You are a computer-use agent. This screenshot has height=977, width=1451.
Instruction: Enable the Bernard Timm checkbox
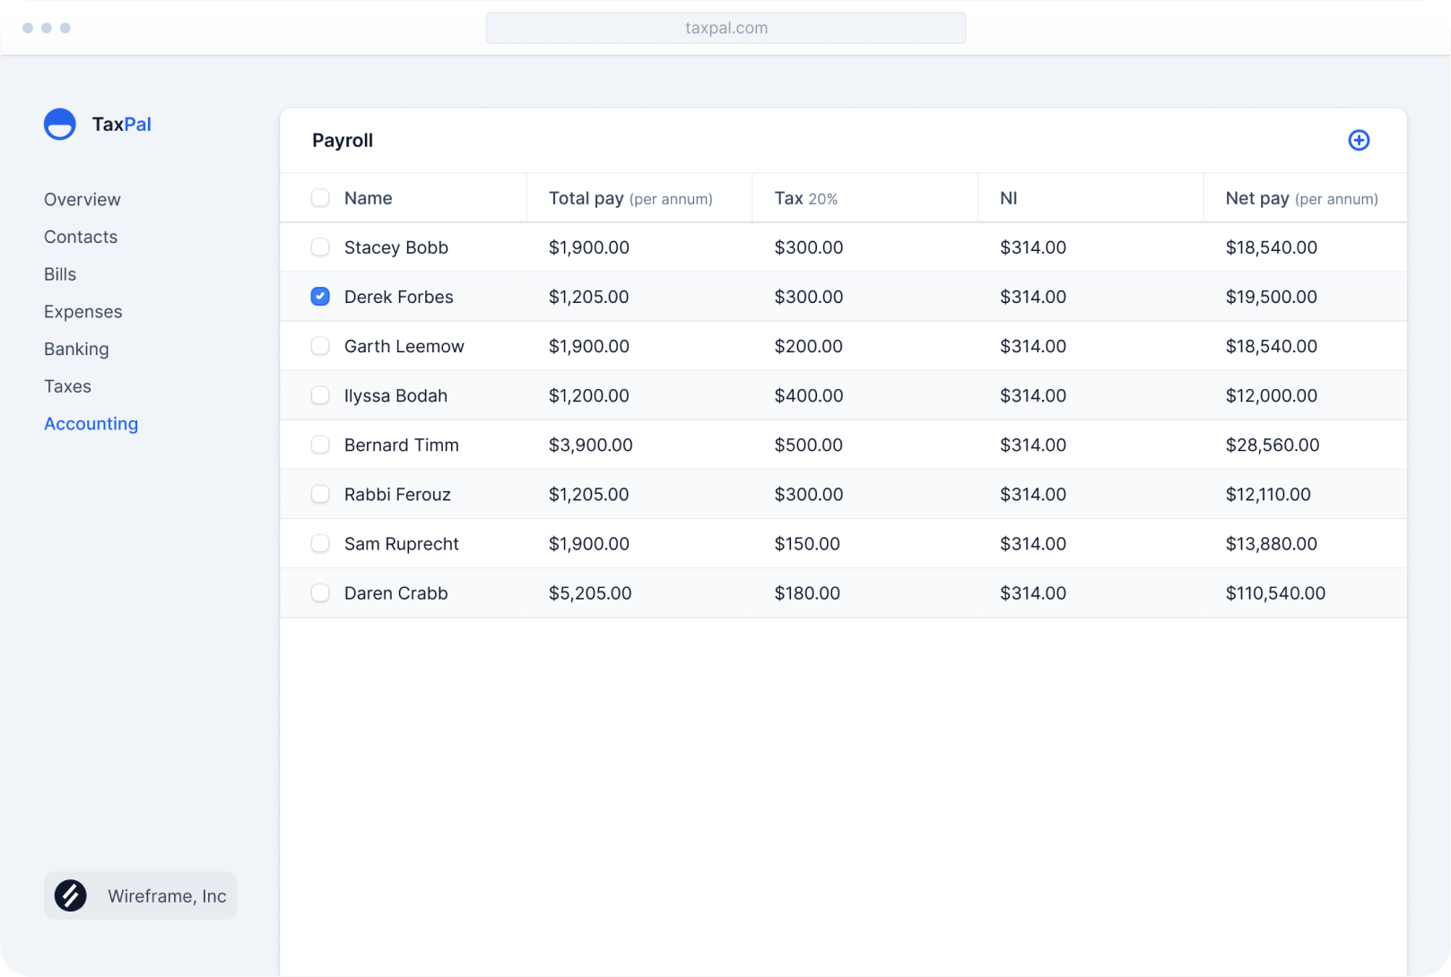click(x=320, y=445)
